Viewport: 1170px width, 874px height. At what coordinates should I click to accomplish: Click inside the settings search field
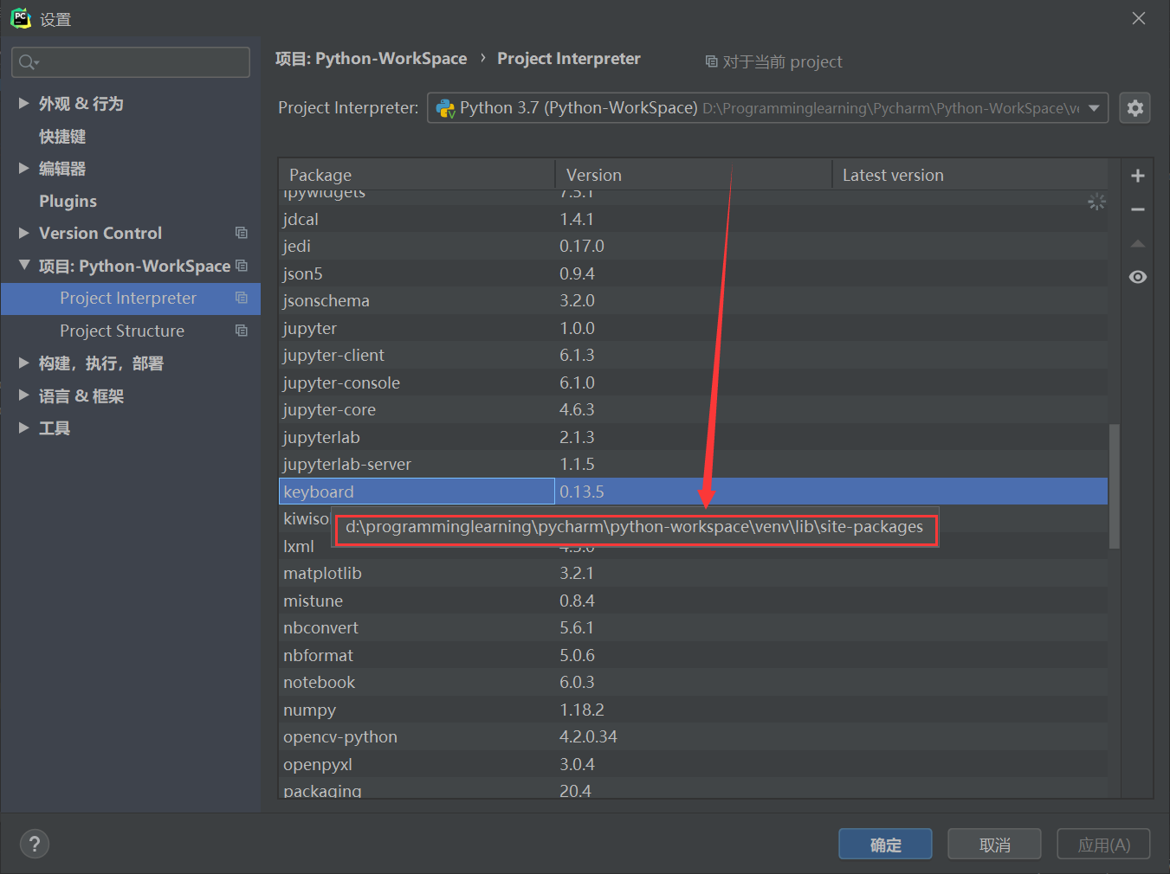pyautogui.click(x=131, y=61)
